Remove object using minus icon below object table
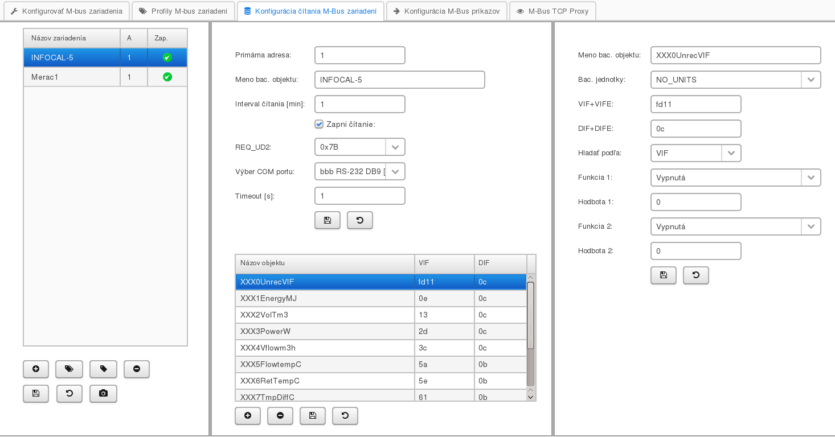This screenshot has width=835, height=437. click(280, 416)
